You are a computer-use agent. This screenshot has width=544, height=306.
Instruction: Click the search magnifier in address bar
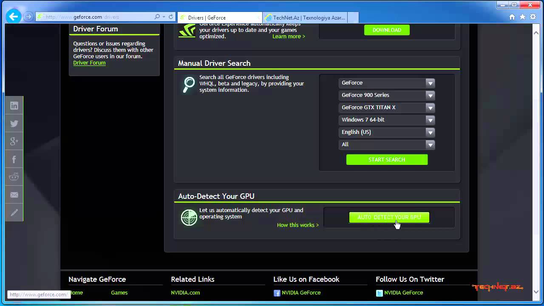pyautogui.click(x=157, y=17)
